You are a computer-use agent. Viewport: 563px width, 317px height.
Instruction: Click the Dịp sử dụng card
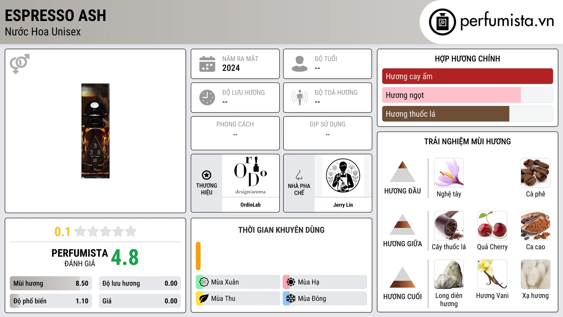pos(328,133)
